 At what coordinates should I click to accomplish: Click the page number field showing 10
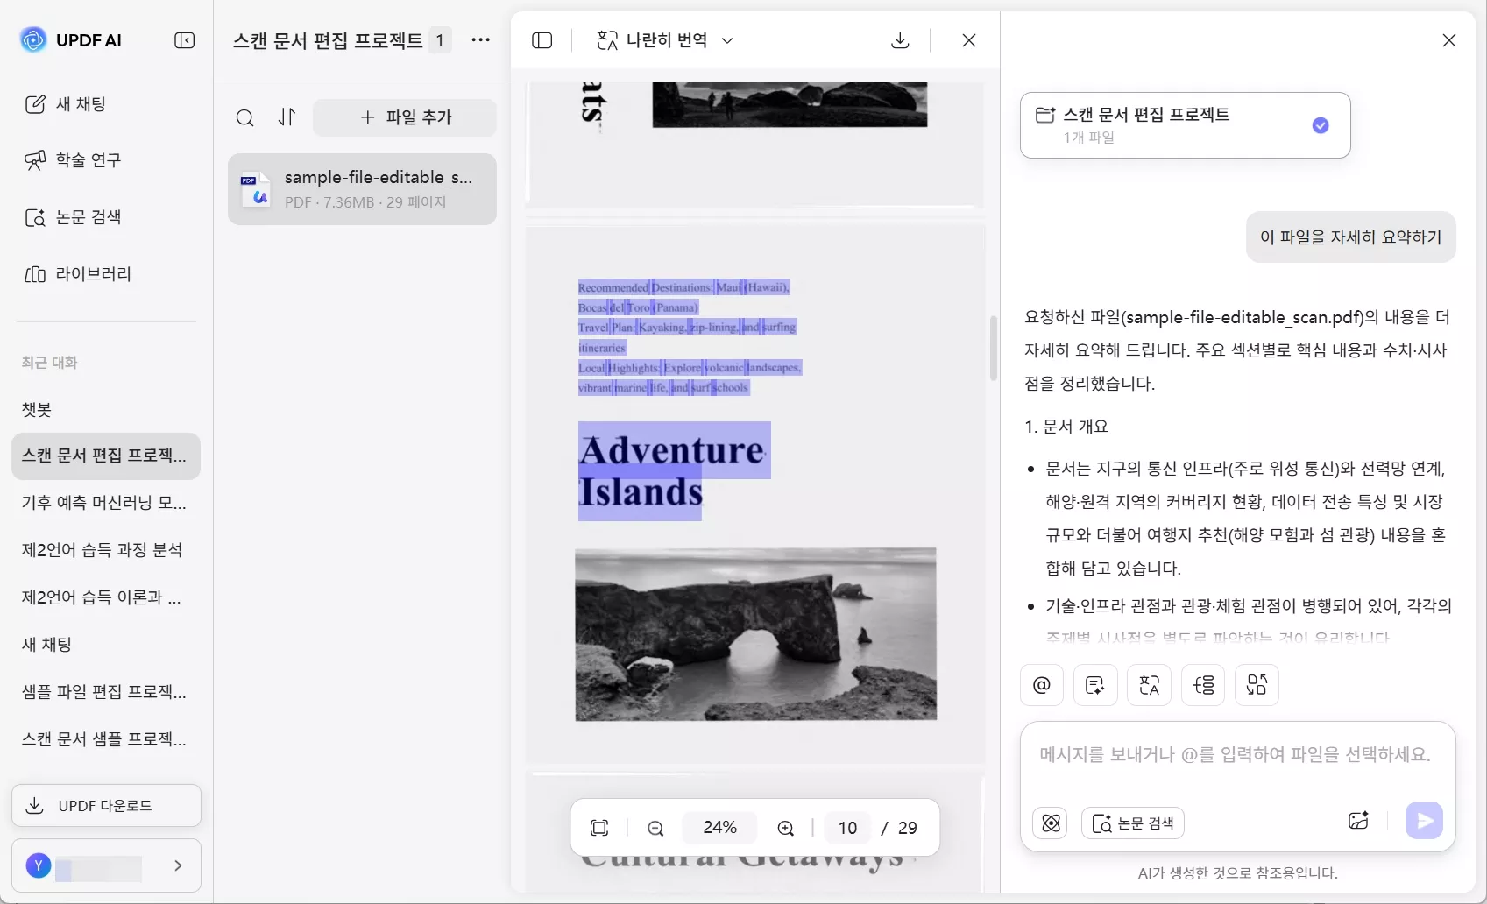click(x=846, y=828)
